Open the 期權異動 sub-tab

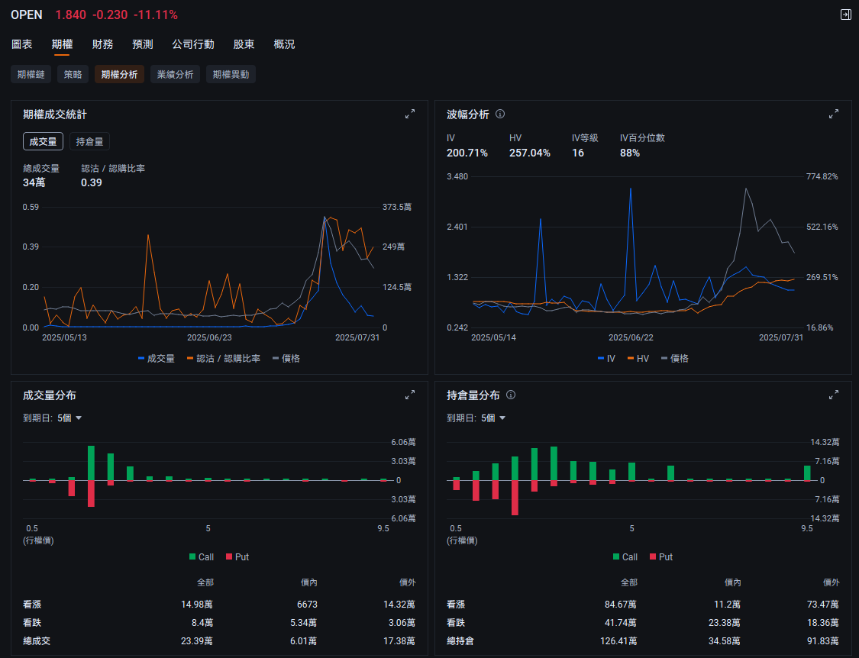click(231, 74)
